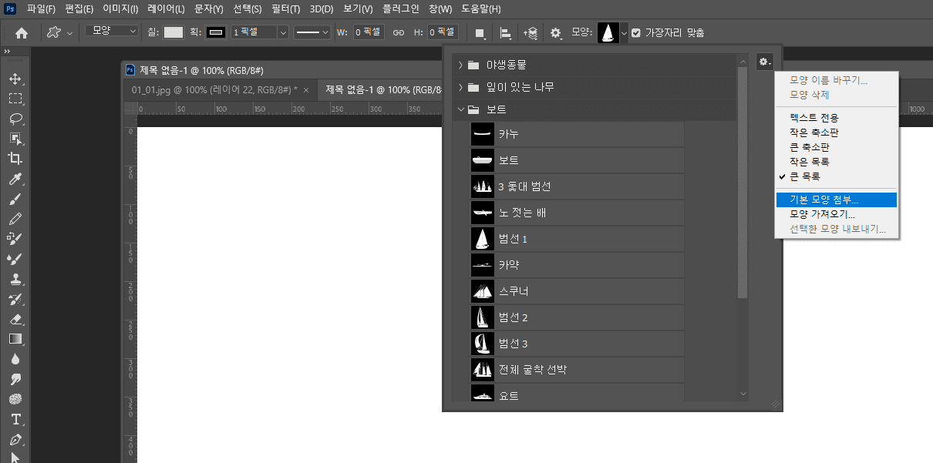Open the shape picker dropdown arrow
The image size is (933, 463).
[624, 33]
